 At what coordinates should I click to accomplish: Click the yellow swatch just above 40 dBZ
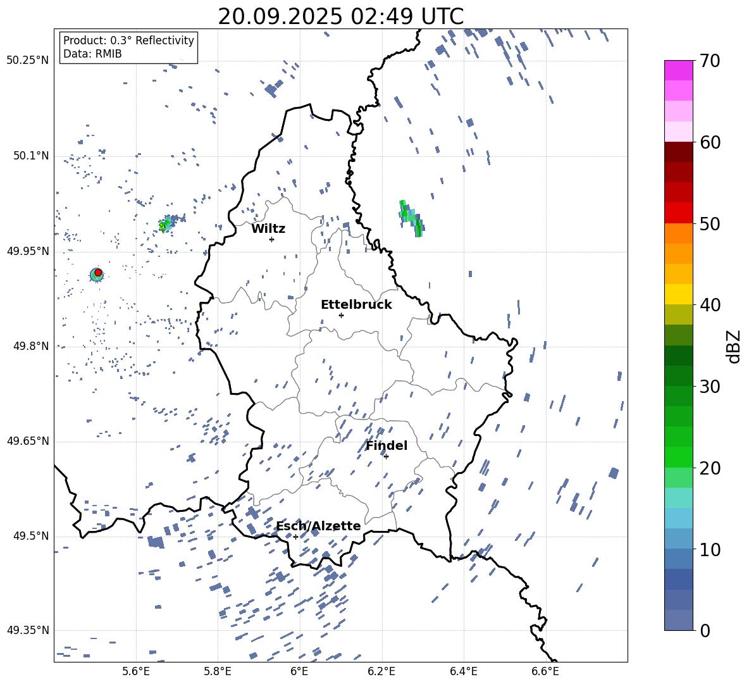click(x=678, y=294)
